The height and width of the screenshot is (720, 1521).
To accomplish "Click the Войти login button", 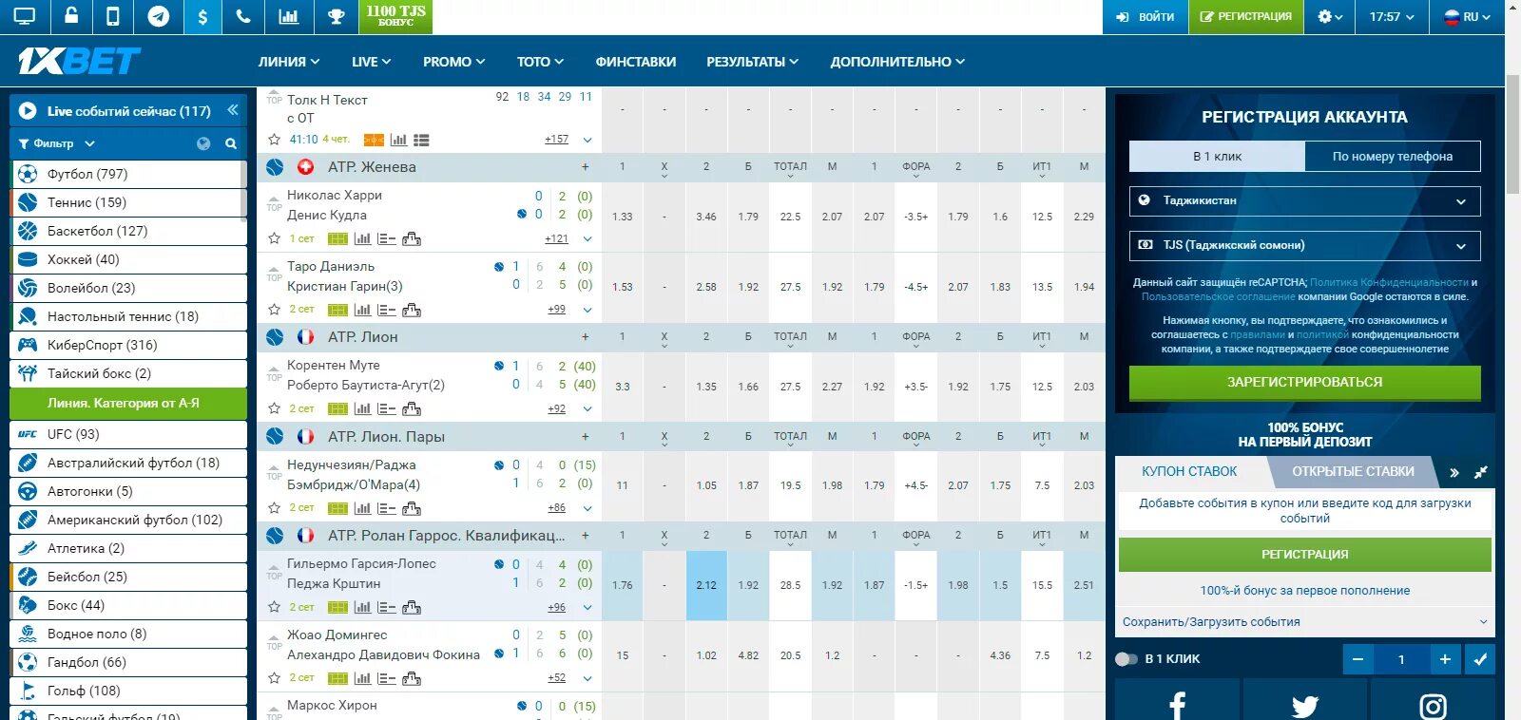I will tap(1145, 16).
